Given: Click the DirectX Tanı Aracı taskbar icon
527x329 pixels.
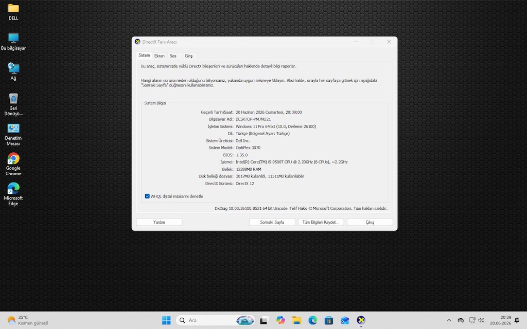Looking at the screenshot, I should (x=361, y=320).
